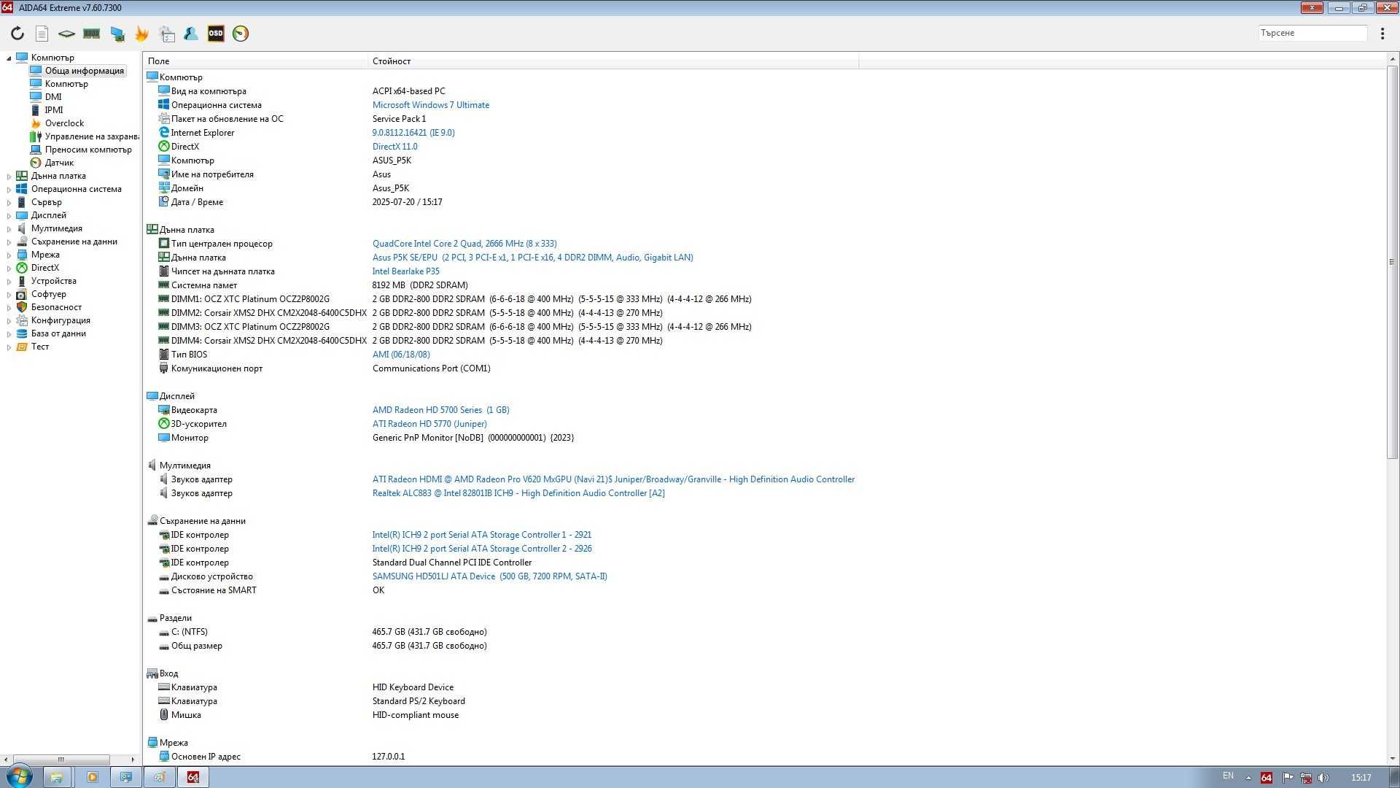
Task: Click the Refresh toolbar icon
Action: (x=17, y=34)
